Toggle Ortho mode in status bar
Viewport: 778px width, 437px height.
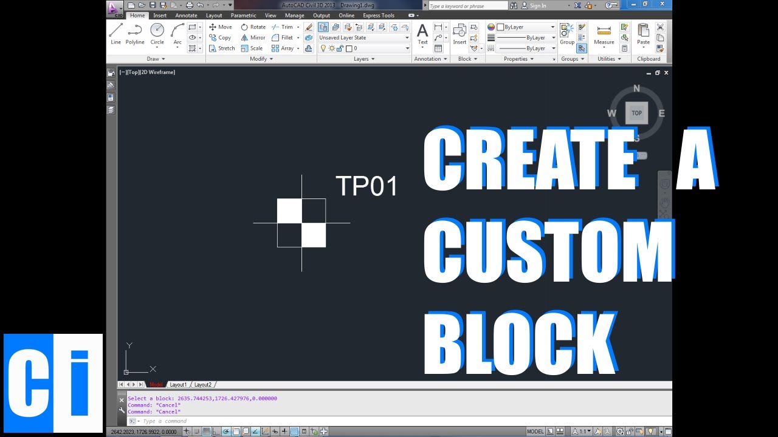(215, 432)
